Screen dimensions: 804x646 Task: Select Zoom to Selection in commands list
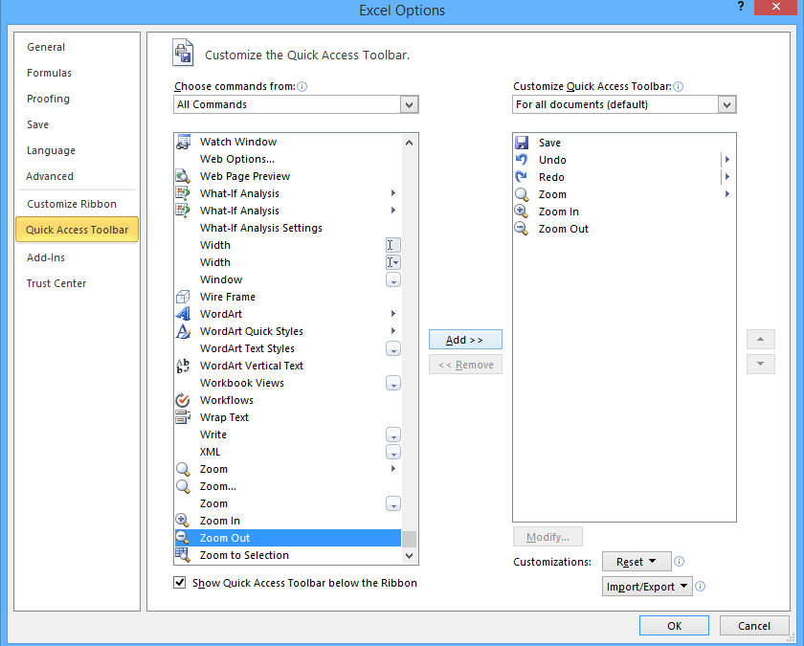tap(244, 555)
